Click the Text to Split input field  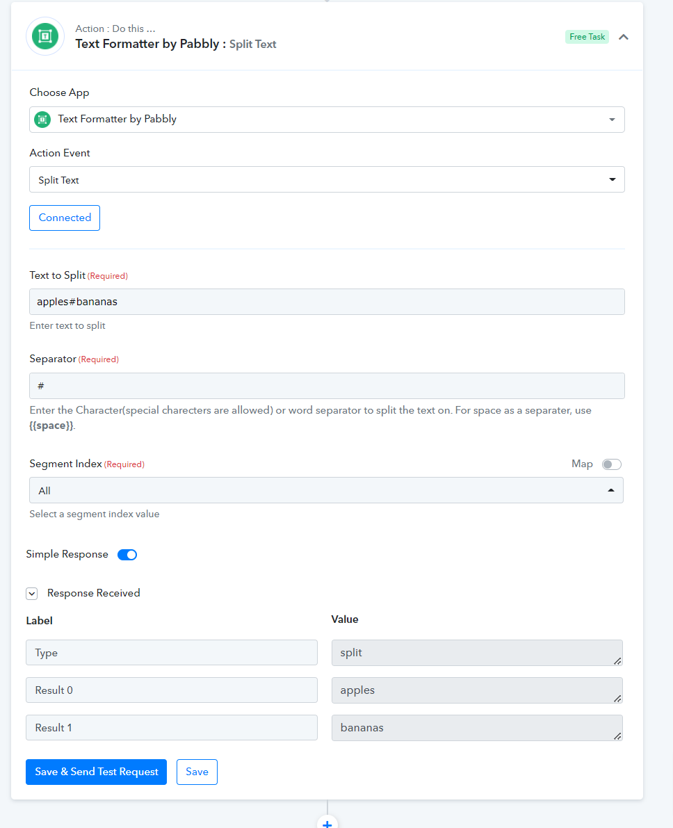click(x=327, y=302)
